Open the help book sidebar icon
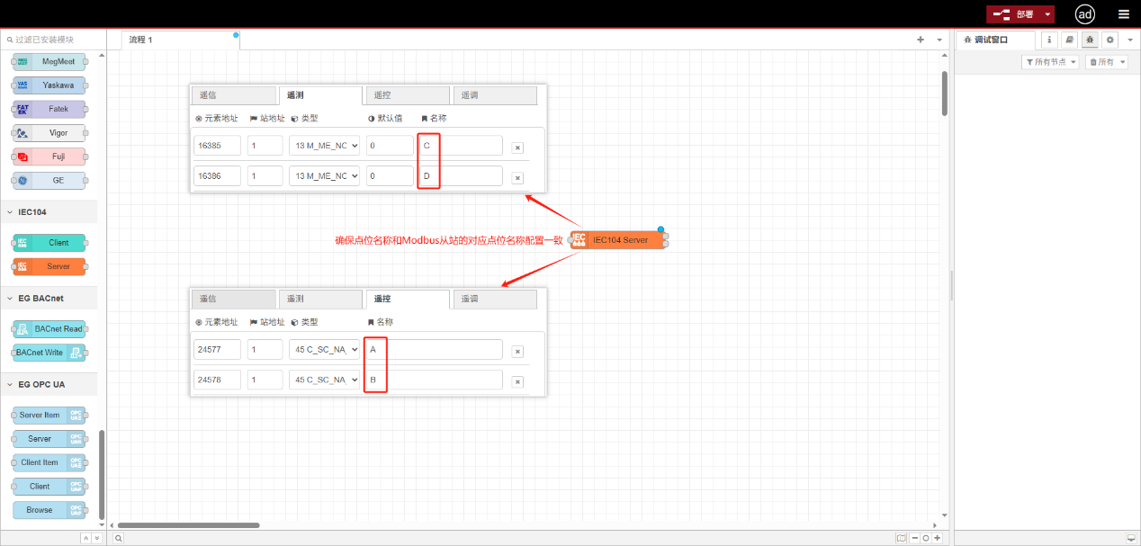This screenshot has width=1141, height=546. coord(1069,40)
